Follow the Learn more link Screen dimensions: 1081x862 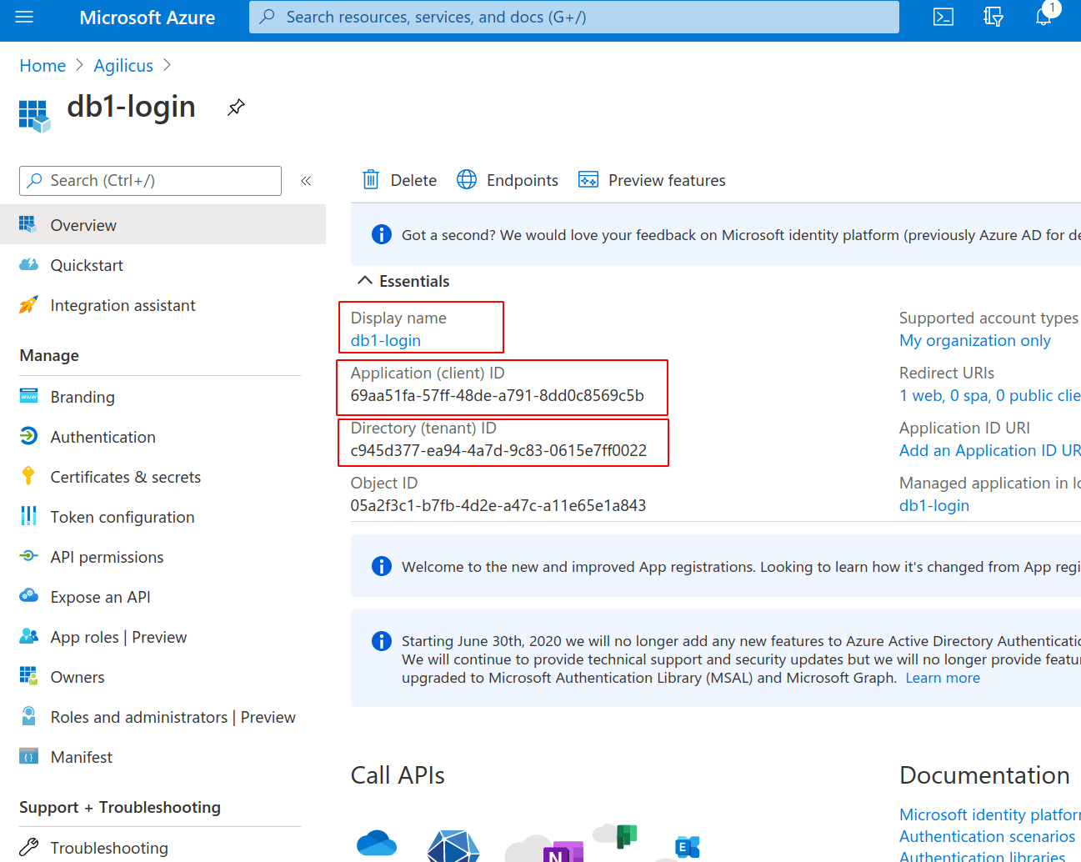[x=942, y=678]
